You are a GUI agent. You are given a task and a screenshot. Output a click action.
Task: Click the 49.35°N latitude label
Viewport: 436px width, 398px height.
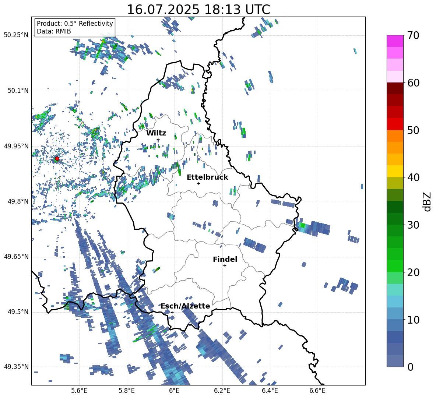tap(16, 367)
